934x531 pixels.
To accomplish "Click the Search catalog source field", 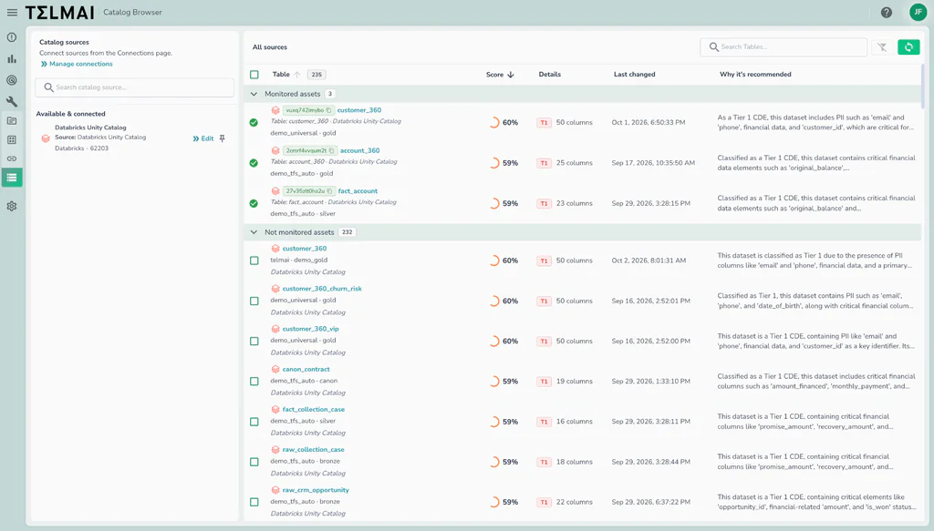I will [135, 87].
